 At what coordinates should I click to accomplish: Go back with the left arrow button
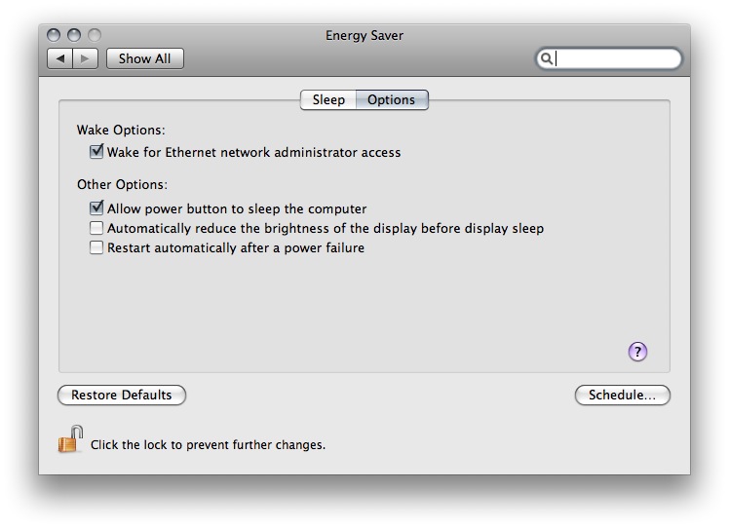coord(60,58)
